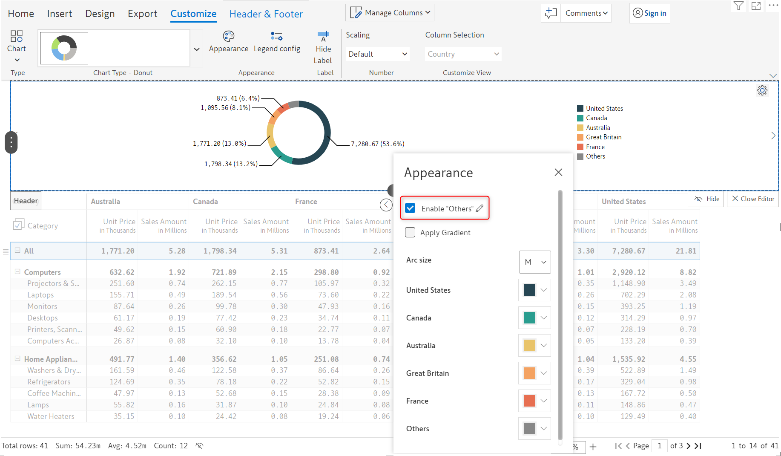Click the Sign in button

click(x=649, y=13)
